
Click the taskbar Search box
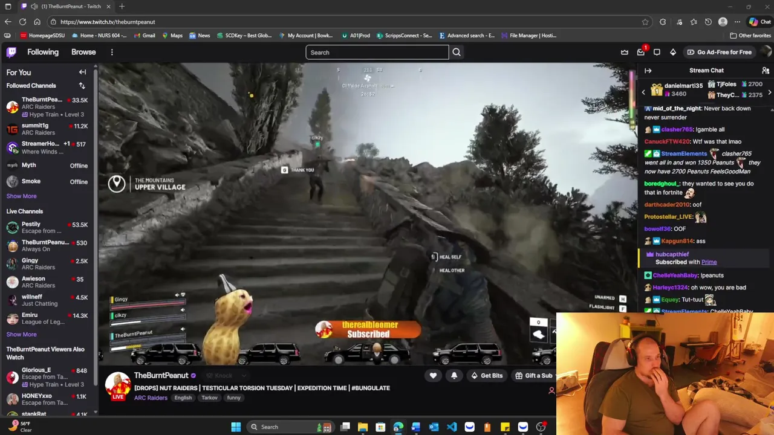[290, 427]
